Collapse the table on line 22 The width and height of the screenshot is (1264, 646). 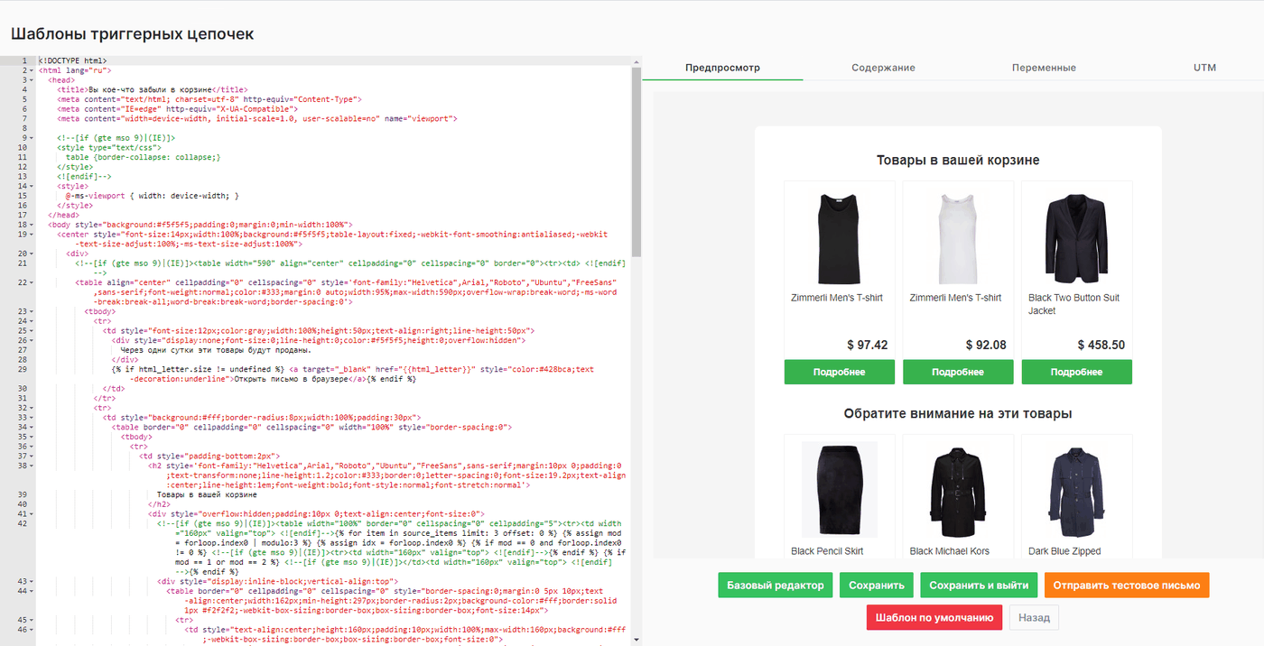point(33,282)
